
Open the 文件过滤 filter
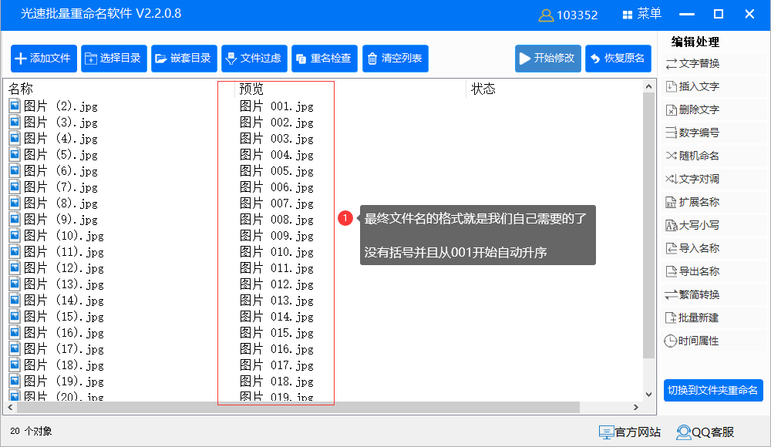[254, 59]
